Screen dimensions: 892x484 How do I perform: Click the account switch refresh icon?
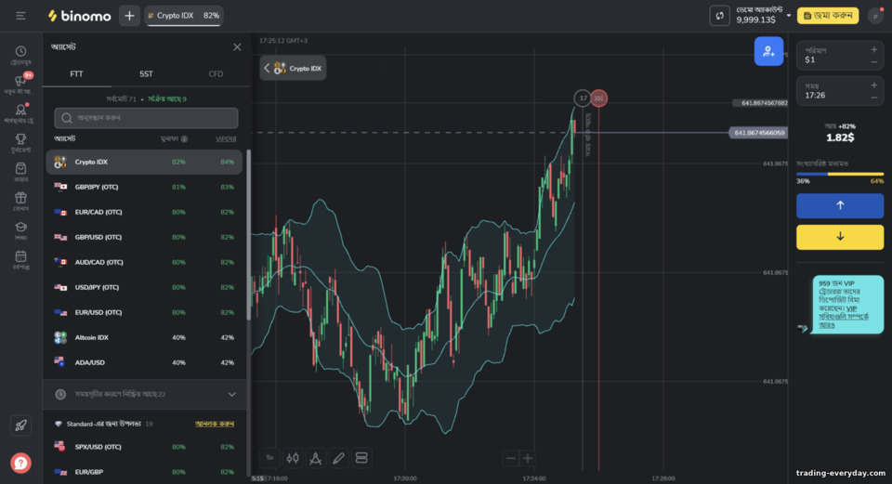pos(719,16)
